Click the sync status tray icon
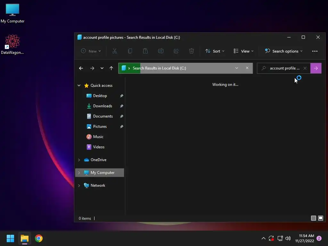Screen dimensions: 328x246 coord(271,238)
